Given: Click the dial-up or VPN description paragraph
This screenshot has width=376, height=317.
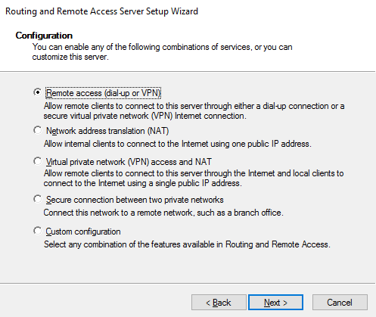Looking at the screenshot, I should [194, 111].
